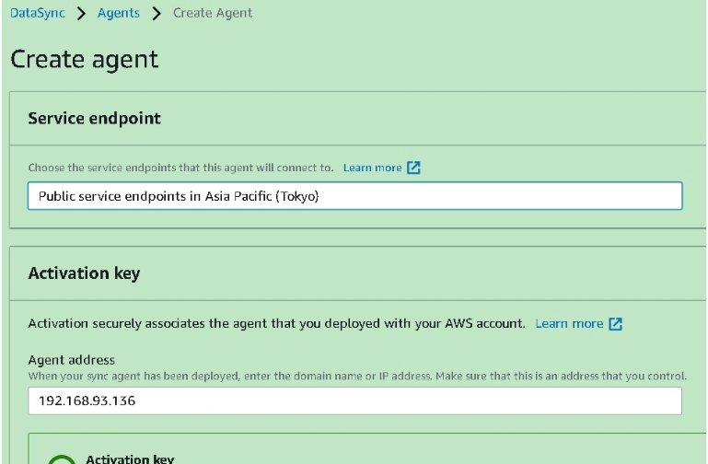Click the text "Activation securely associates the agent"
The height and width of the screenshot is (464, 708).
[x=146, y=324]
